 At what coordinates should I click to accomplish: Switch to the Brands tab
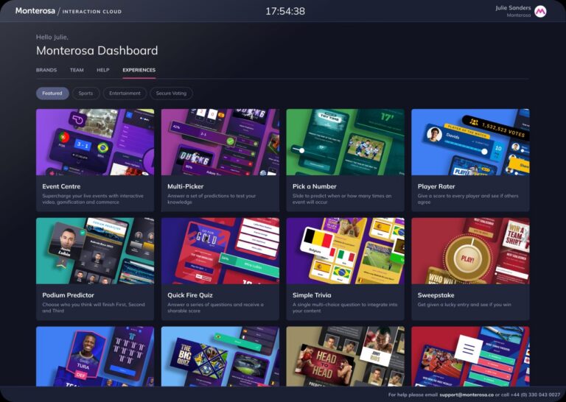point(46,70)
